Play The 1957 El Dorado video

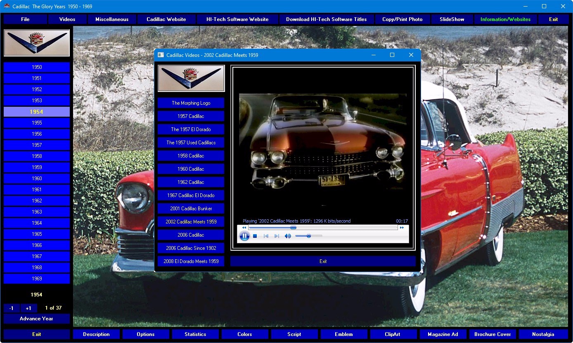[191, 129]
